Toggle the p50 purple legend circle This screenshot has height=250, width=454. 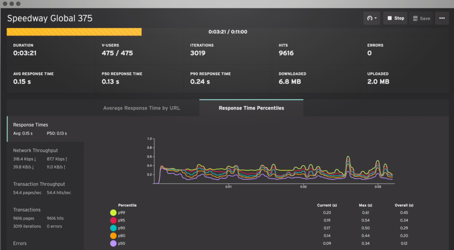(x=113, y=243)
